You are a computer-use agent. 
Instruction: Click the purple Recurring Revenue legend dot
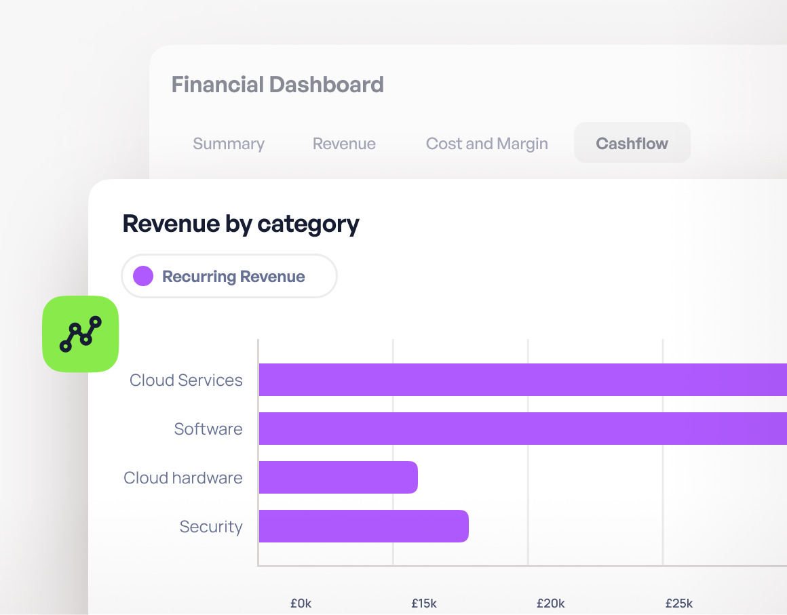(x=143, y=276)
